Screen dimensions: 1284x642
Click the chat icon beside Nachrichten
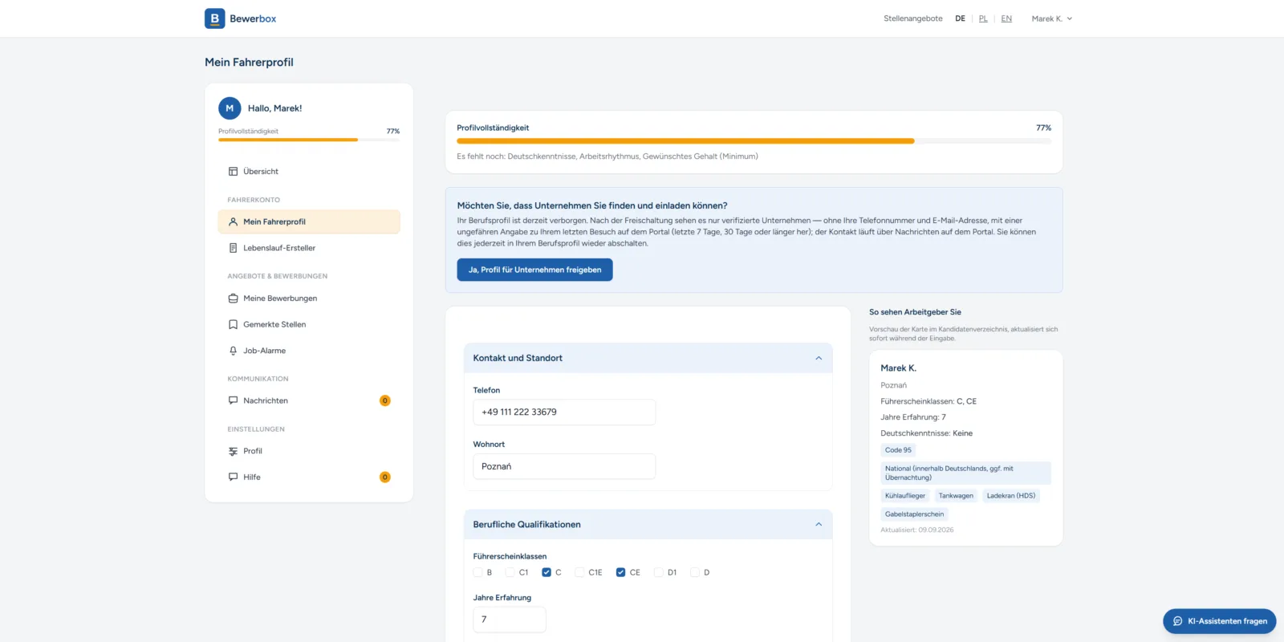coord(233,400)
